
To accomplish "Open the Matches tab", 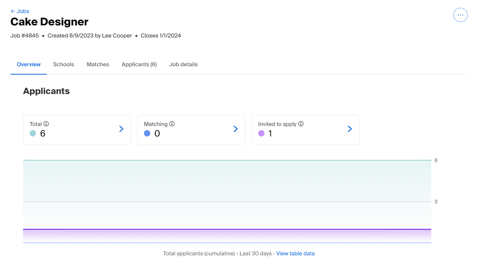I will (x=98, y=64).
